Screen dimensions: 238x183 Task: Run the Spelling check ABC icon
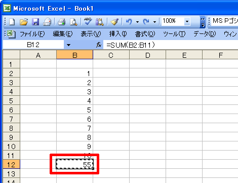[x=88, y=21]
